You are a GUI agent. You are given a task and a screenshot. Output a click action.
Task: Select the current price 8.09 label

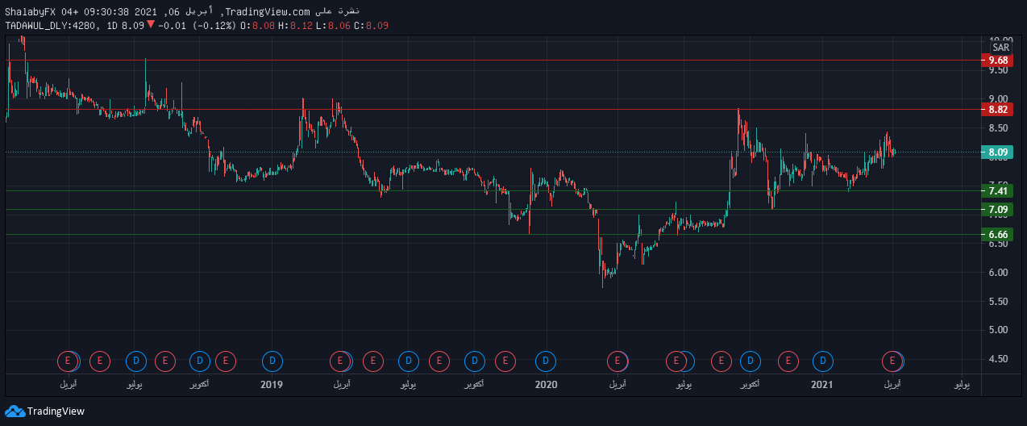[x=998, y=152]
